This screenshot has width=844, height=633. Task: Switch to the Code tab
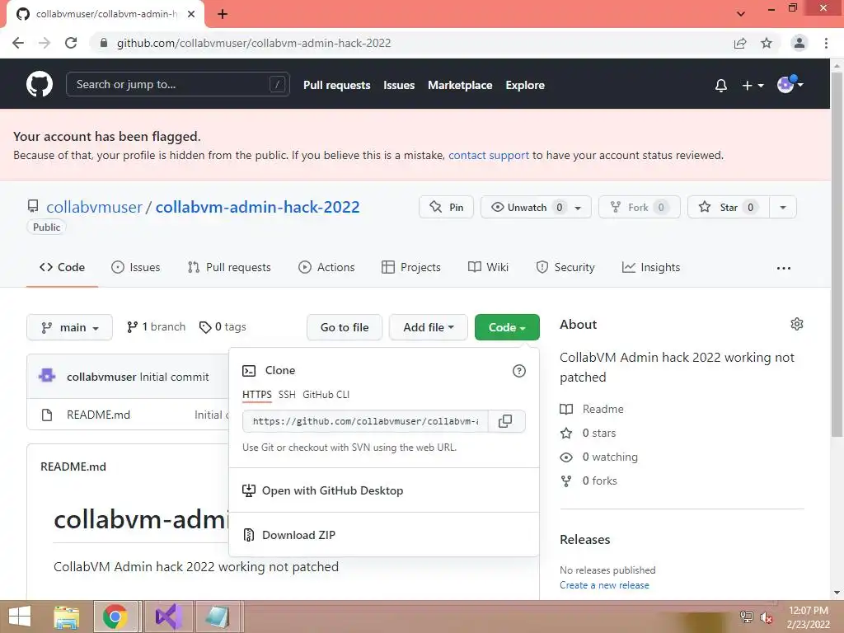tap(62, 268)
